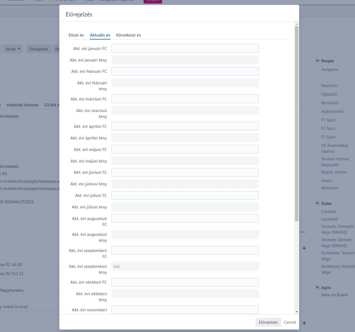Screen dimensions: 355x332
Task: Open the three-dots actions menu icon
Action: pos(303,232)
